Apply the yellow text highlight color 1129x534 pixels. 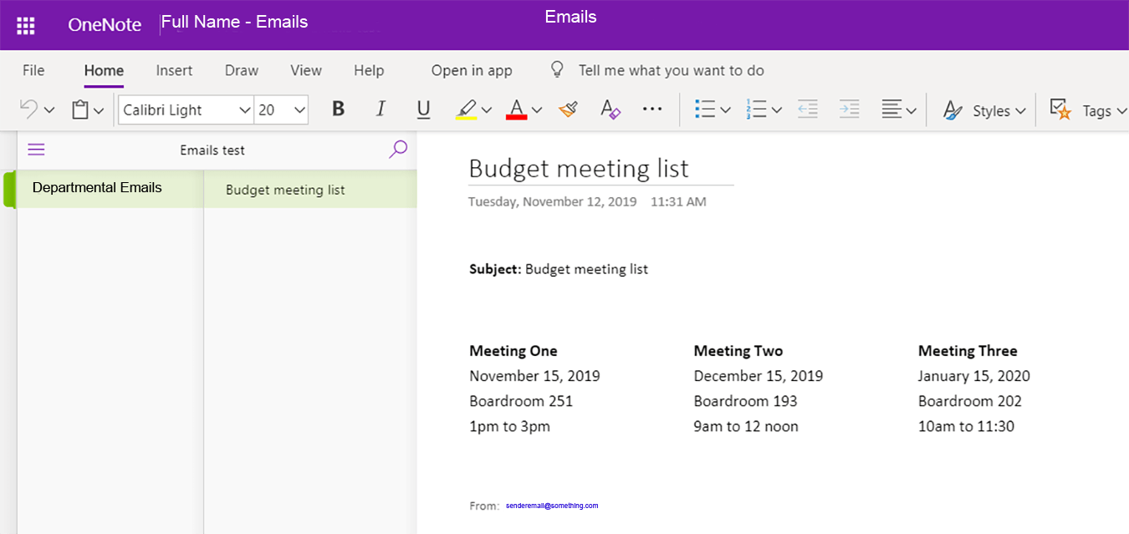467,109
